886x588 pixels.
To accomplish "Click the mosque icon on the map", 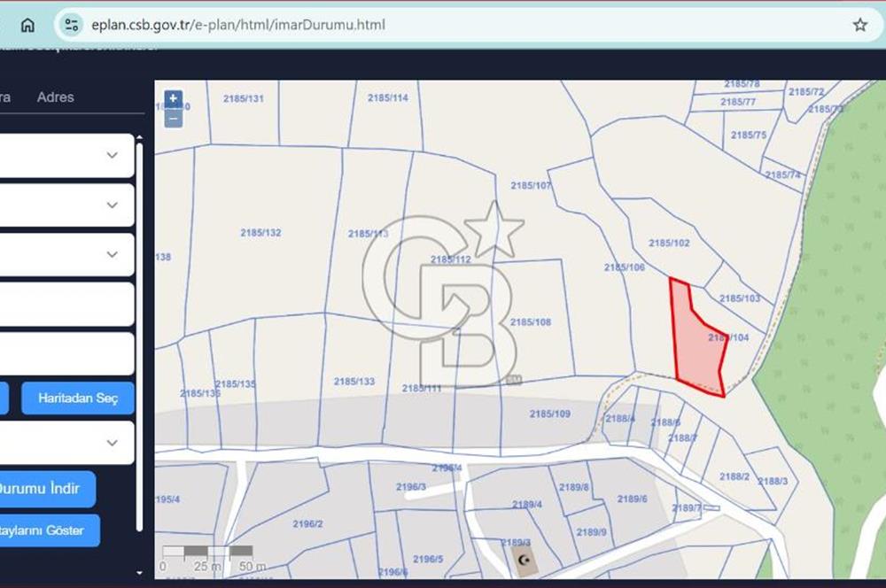I will pos(526,561).
